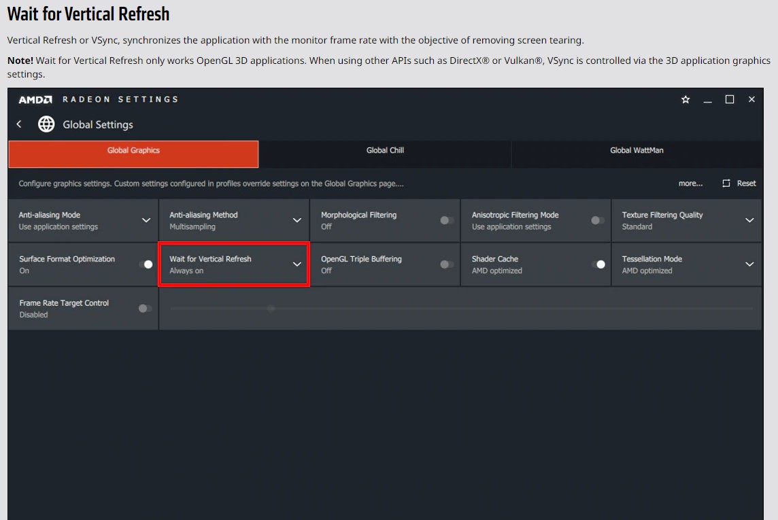Click 'Always on' value text
Image resolution: width=778 pixels, height=520 pixels.
tap(186, 271)
